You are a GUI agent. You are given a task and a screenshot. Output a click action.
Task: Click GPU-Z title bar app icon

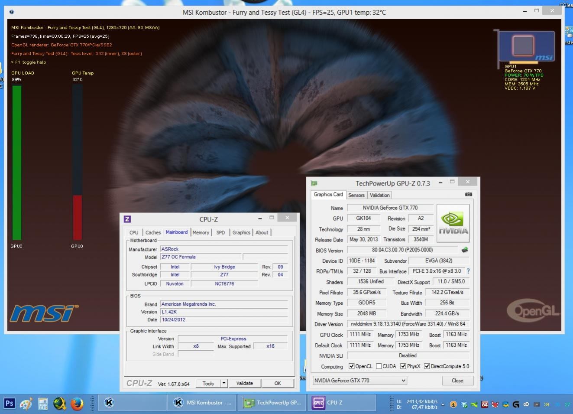click(x=314, y=183)
